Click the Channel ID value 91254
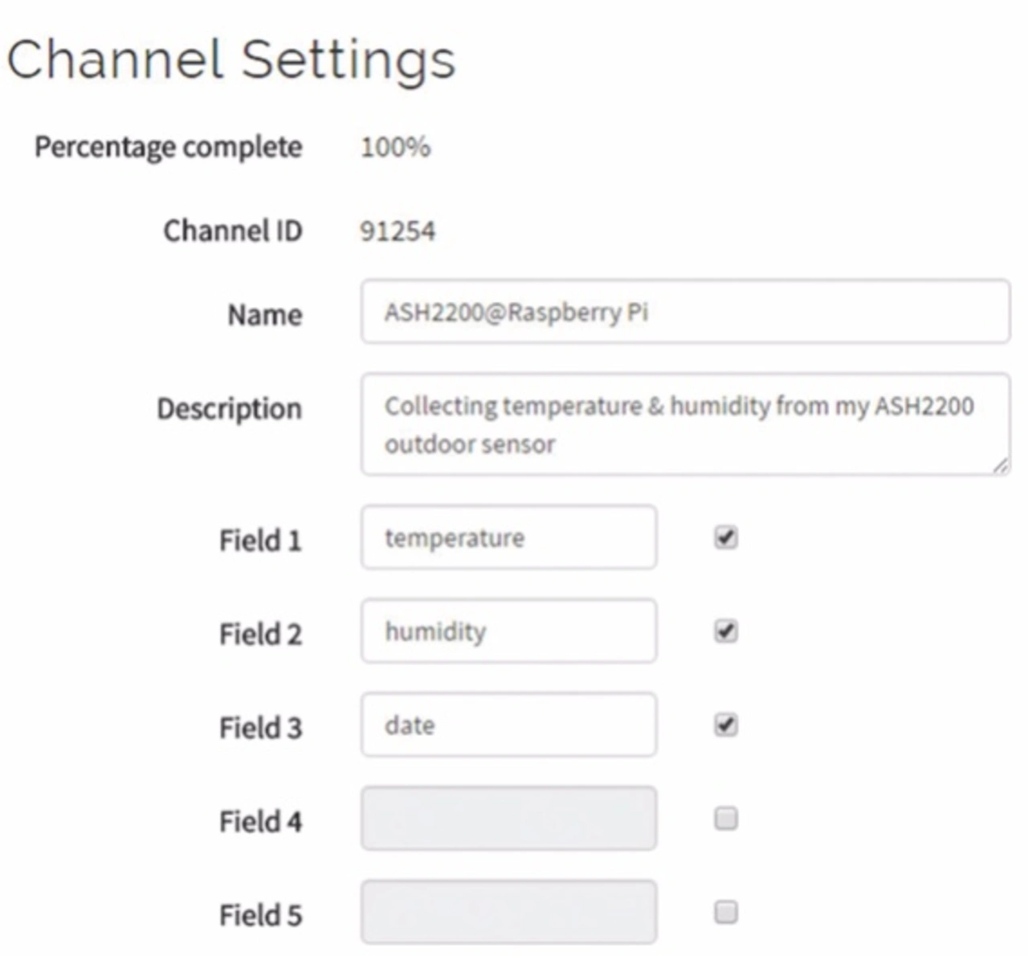The image size is (1028, 956). pyautogui.click(x=398, y=231)
